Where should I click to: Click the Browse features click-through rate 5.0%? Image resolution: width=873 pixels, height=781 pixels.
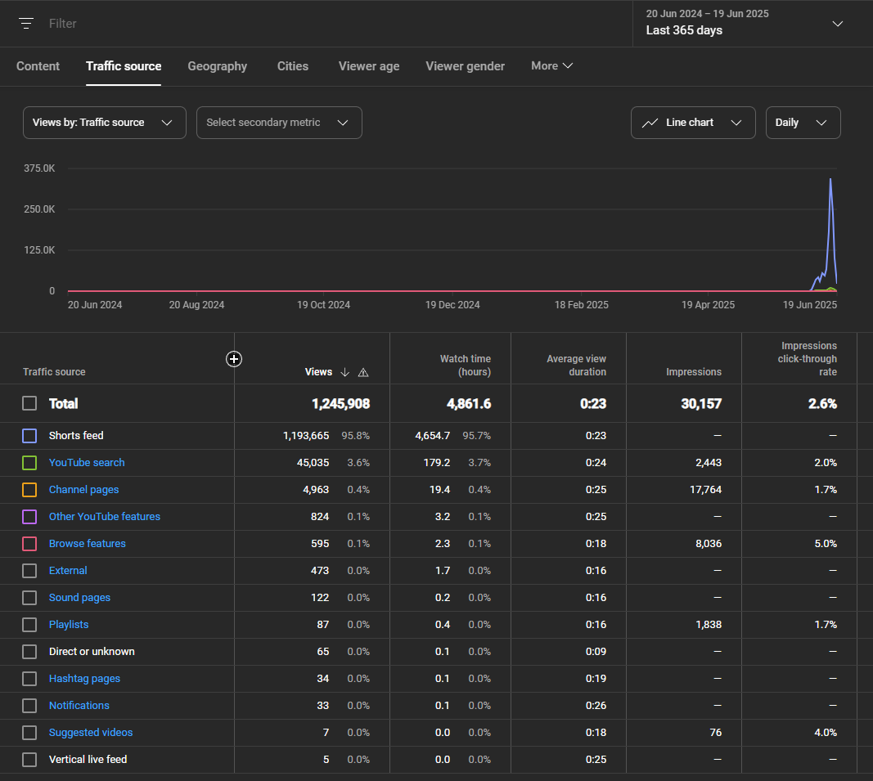pos(826,544)
